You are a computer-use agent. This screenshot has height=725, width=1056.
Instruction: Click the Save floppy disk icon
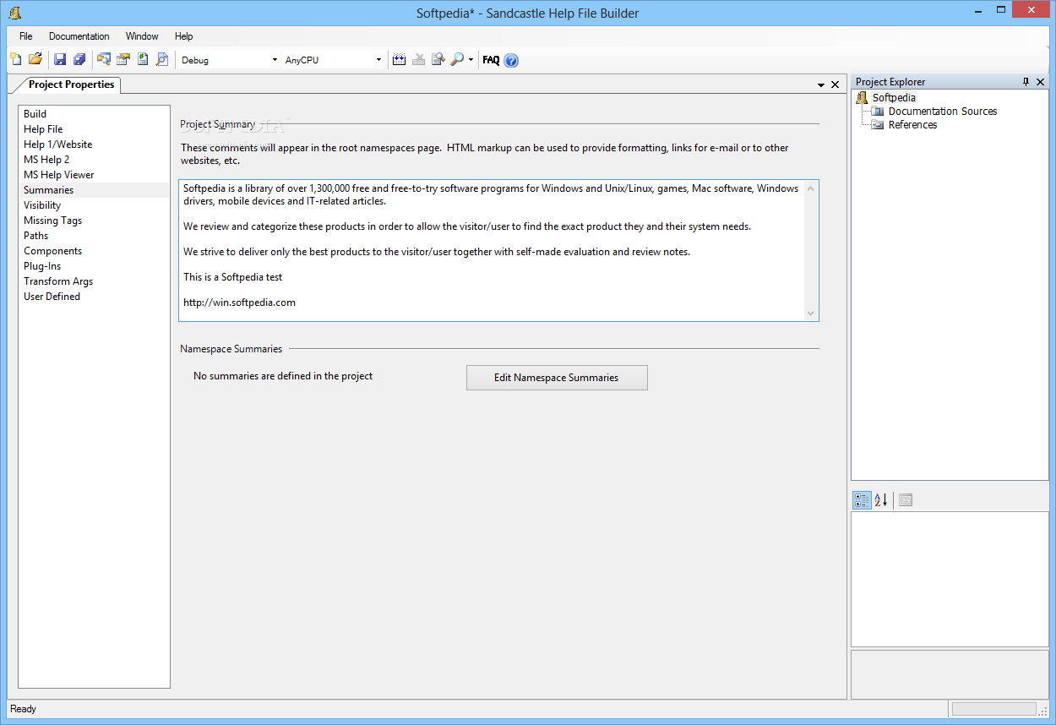(x=60, y=59)
